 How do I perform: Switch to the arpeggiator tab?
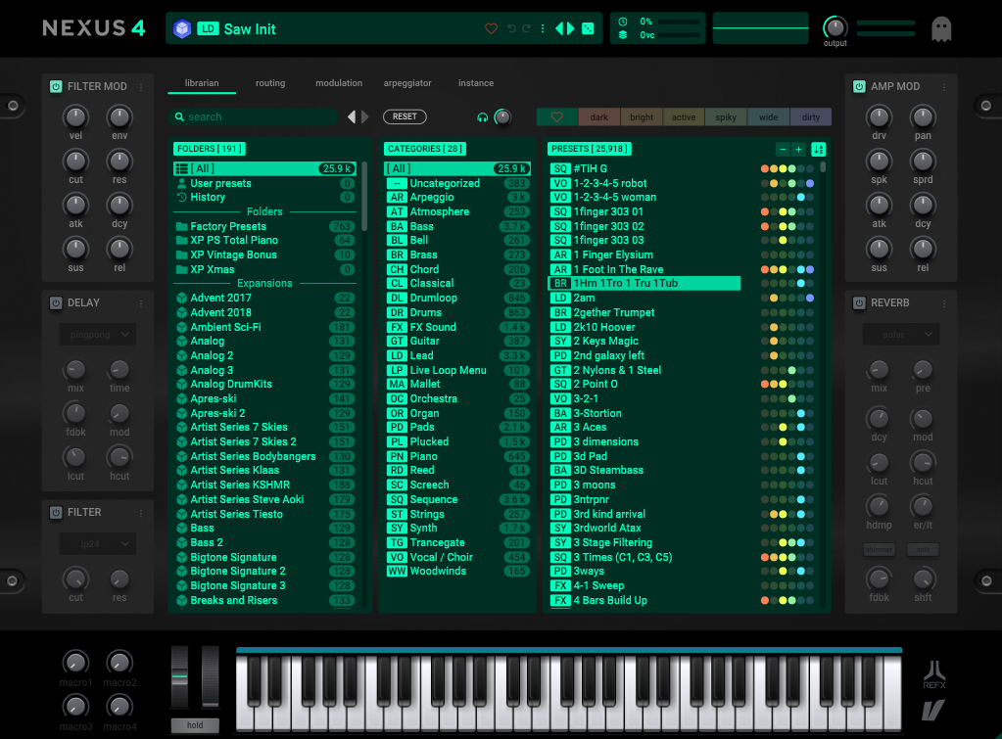point(407,83)
